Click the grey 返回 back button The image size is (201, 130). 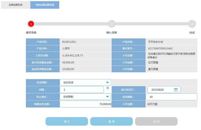click(156, 121)
